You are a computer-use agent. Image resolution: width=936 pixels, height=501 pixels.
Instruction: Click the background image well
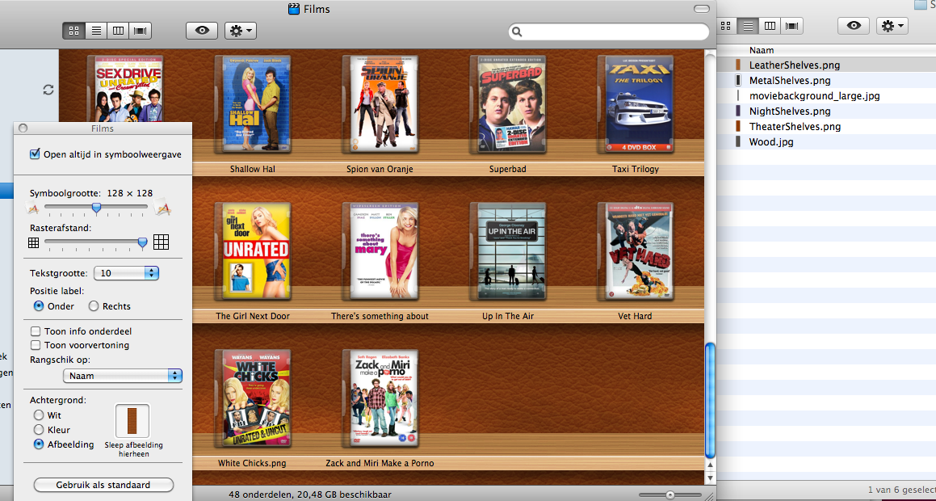coord(132,421)
